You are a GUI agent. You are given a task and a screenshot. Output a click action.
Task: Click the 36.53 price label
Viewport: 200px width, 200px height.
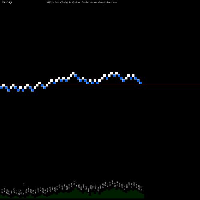(x=112, y=182)
